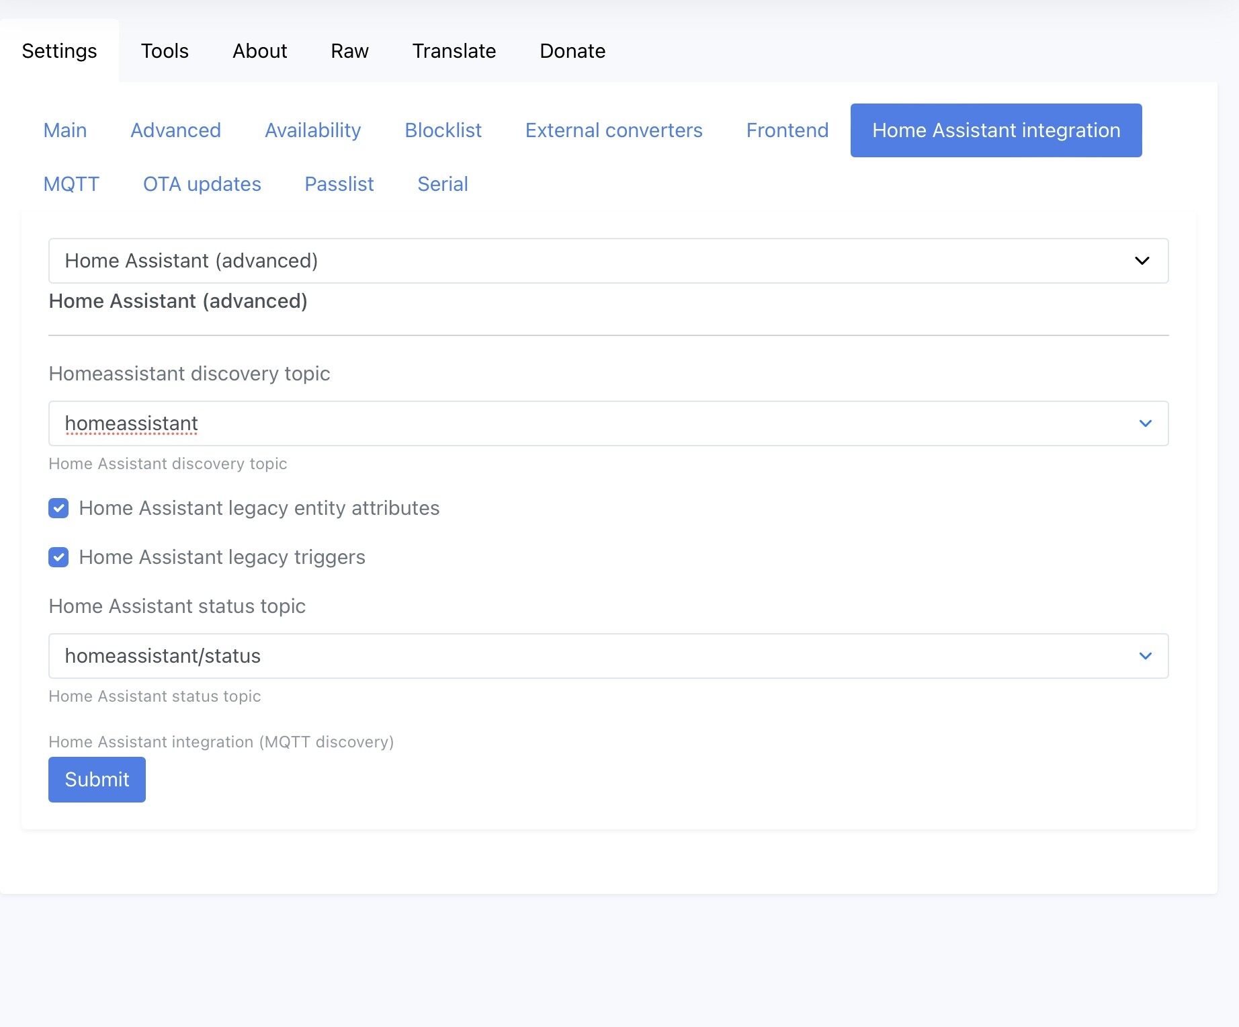Uncheck Home Assistant legacy entity attributes
1239x1027 pixels.
click(58, 509)
